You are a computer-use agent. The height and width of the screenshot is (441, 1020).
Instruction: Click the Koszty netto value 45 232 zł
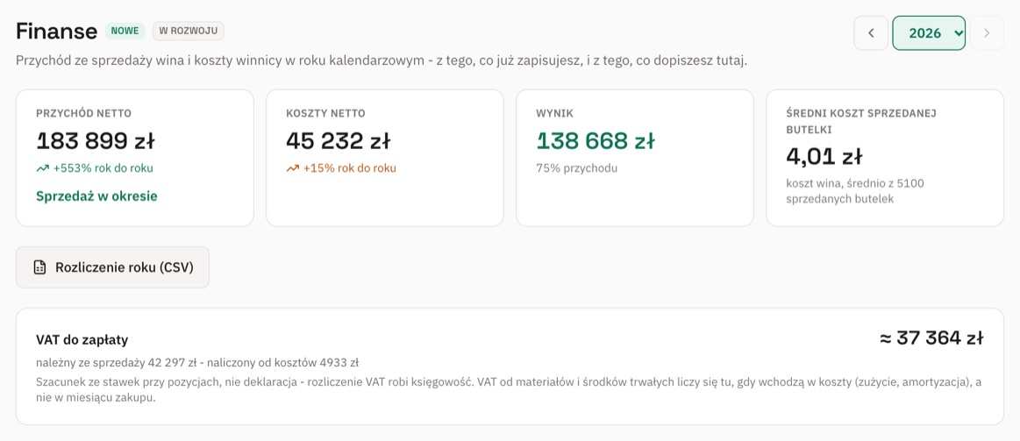coord(339,140)
